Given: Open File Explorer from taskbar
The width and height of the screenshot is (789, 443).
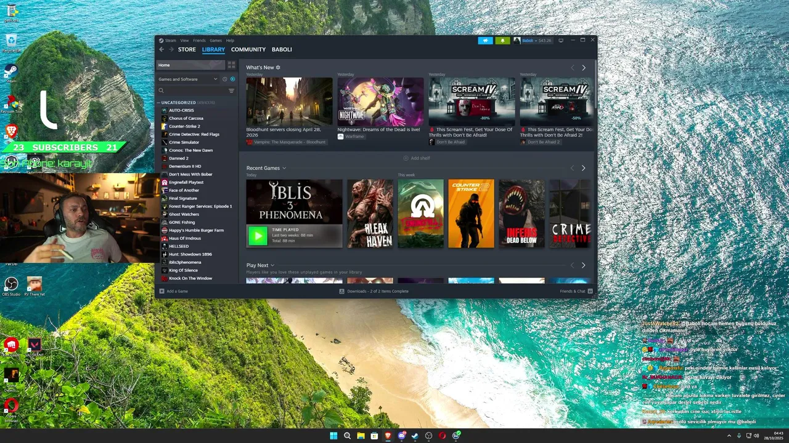Looking at the screenshot, I should (x=361, y=436).
